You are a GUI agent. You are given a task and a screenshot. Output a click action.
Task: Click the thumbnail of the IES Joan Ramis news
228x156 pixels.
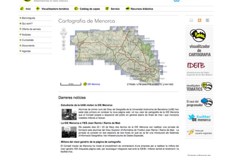69,132
